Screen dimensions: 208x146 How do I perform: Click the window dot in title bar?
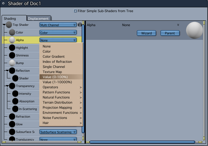click(x=3, y=3)
